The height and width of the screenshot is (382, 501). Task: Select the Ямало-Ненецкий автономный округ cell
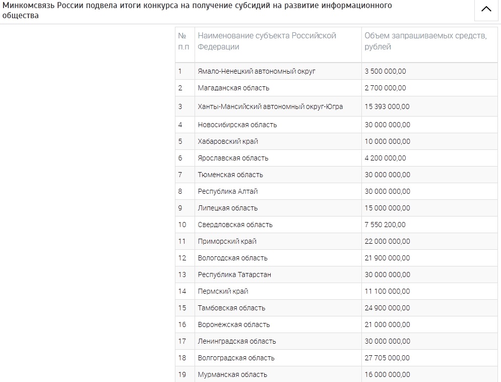(257, 71)
